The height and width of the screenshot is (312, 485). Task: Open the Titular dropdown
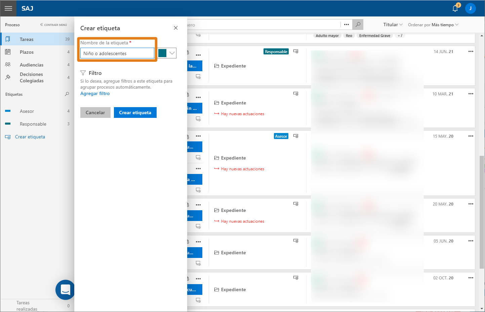pyautogui.click(x=393, y=25)
